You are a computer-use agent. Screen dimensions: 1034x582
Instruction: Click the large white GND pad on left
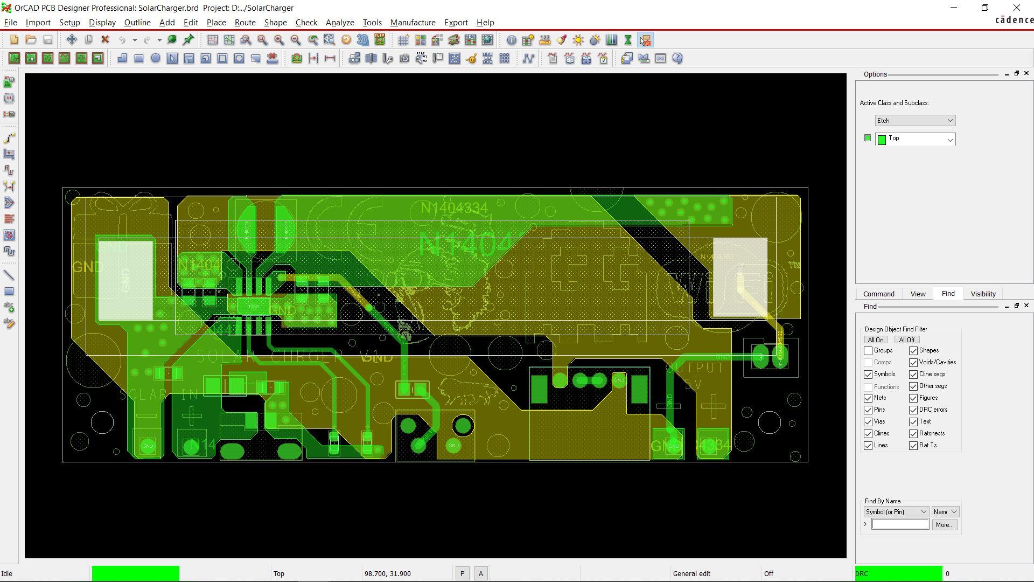click(x=125, y=280)
